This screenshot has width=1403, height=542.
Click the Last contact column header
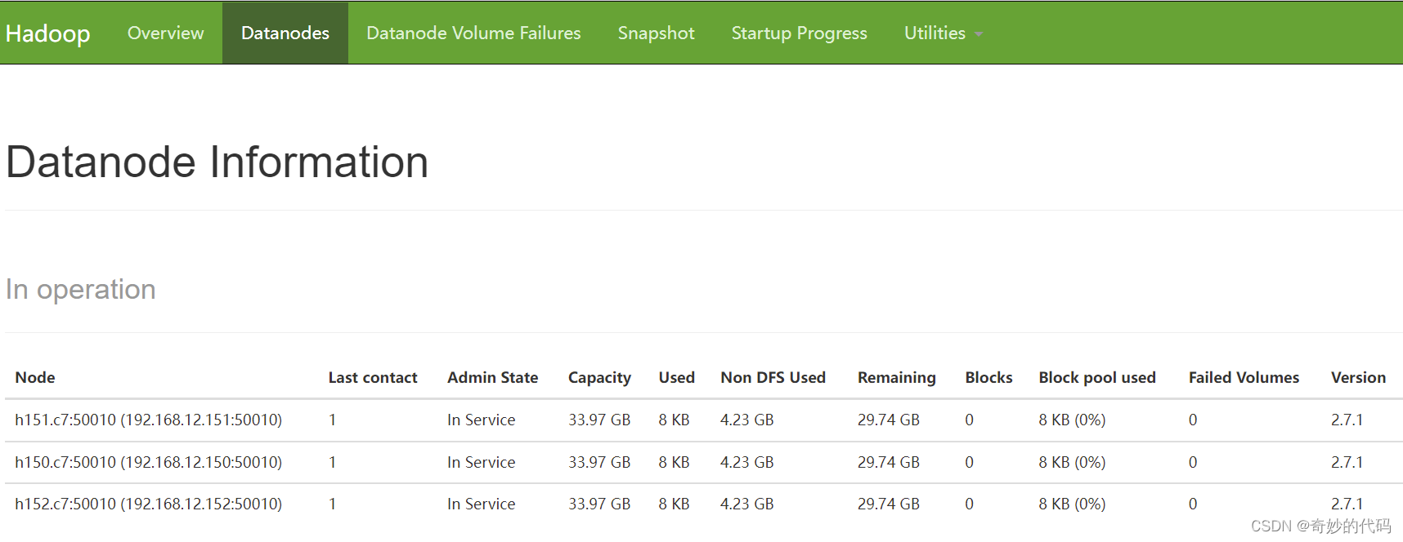click(x=373, y=377)
